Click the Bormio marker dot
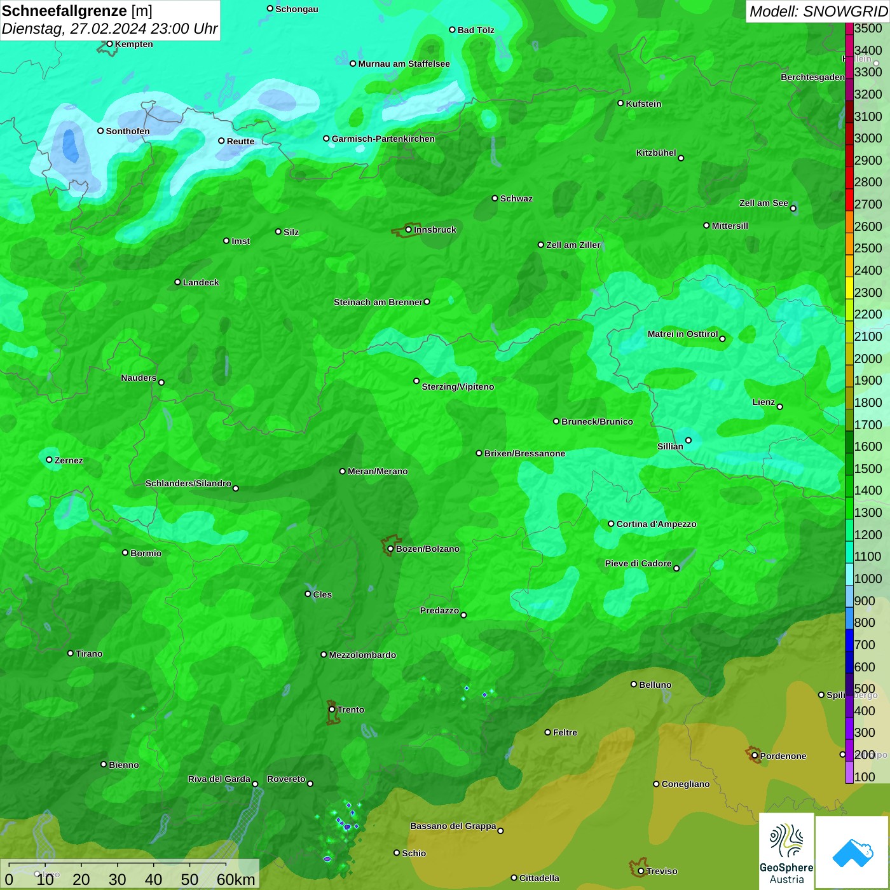 [125, 552]
